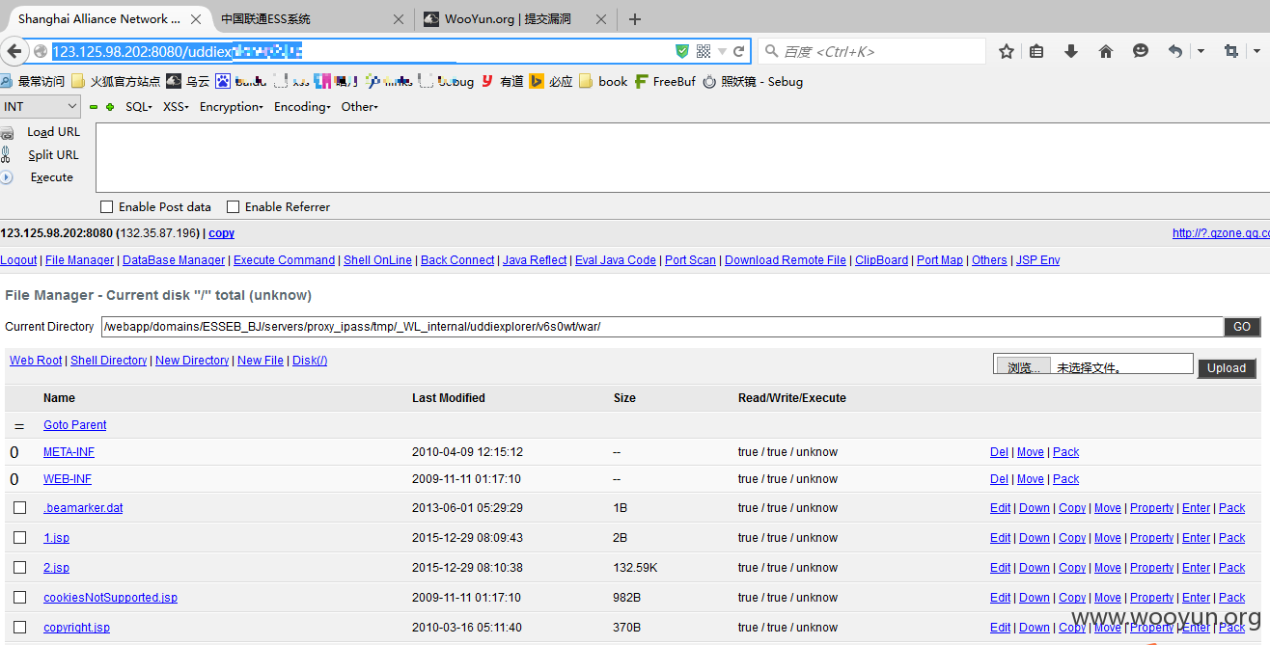Enable the Post data checkbox
This screenshot has width=1270, height=645.
click(x=107, y=207)
